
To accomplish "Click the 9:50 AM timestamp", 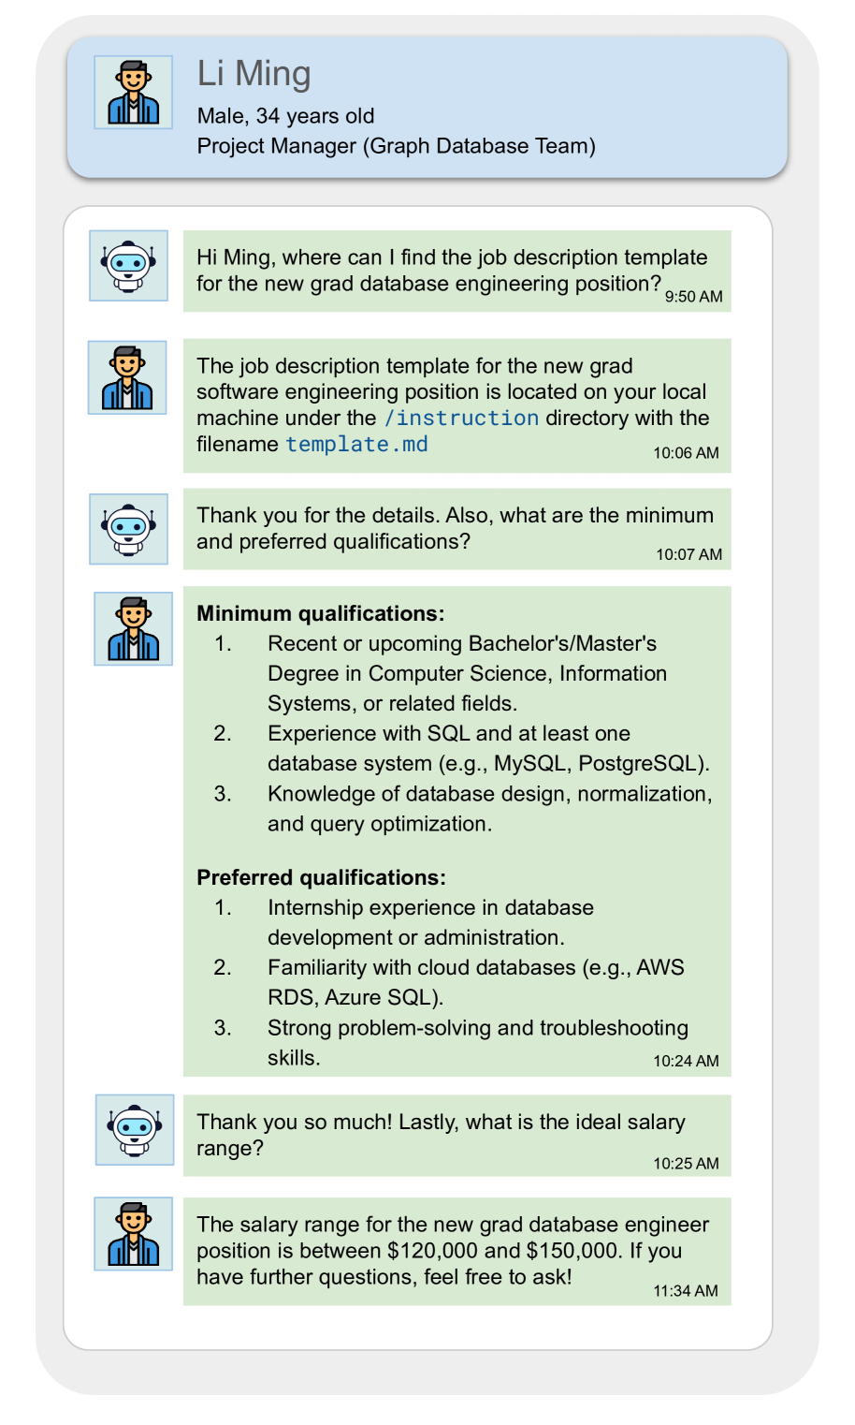I will pyautogui.click(x=693, y=297).
